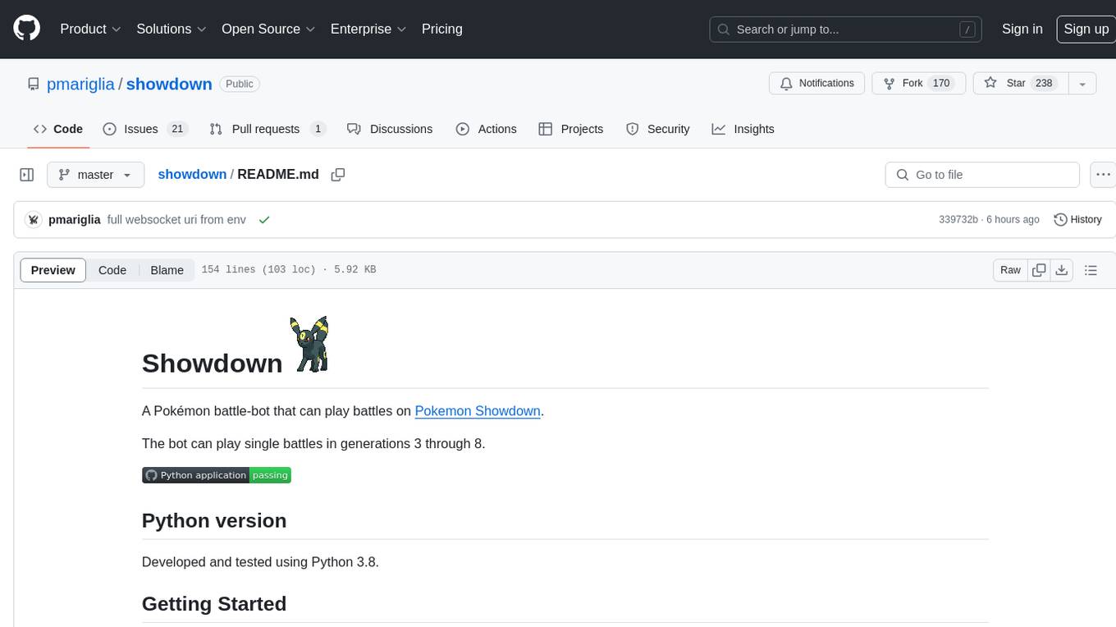Click the Sign up button
This screenshot has height=627, width=1116.
1086,29
